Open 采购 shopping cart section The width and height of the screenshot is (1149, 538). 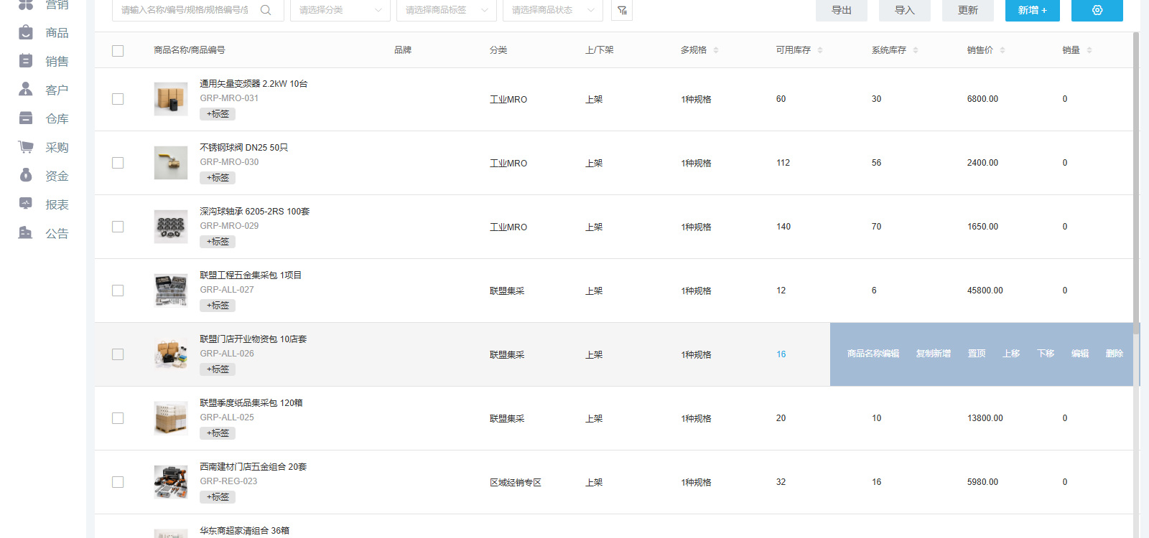(x=43, y=148)
